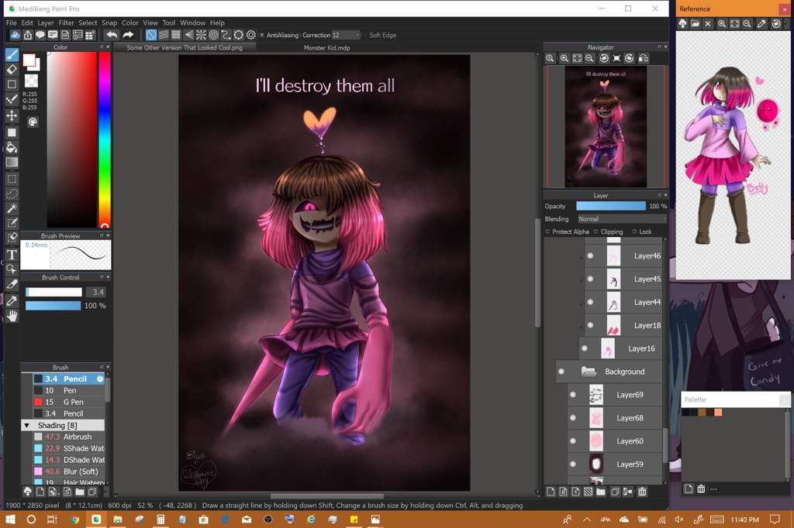Click the Navigator zoom in icon
The image size is (794, 528).
(x=564, y=58)
